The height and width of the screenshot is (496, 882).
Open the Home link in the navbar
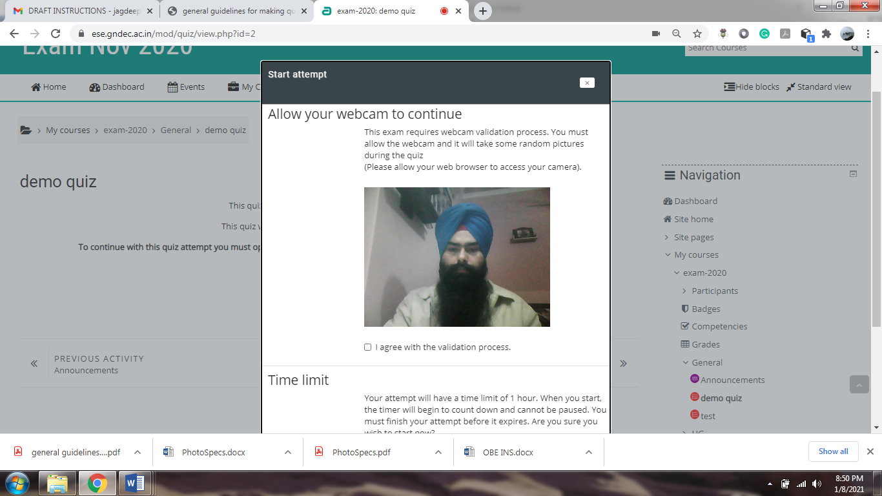(x=48, y=87)
